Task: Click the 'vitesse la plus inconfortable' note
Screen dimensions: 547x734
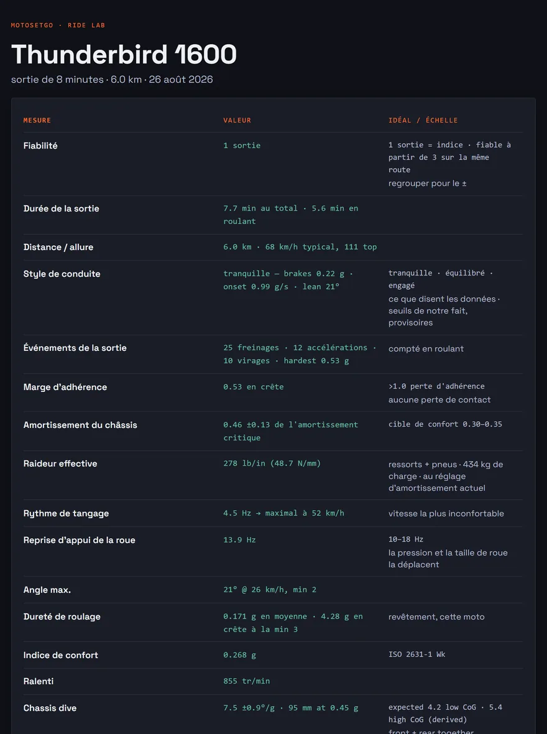Action: coord(446,514)
